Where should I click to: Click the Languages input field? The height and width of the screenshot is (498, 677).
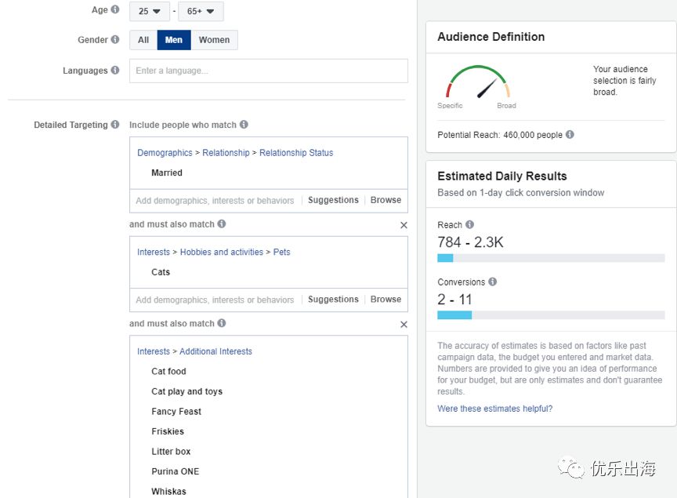pyautogui.click(x=268, y=71)
